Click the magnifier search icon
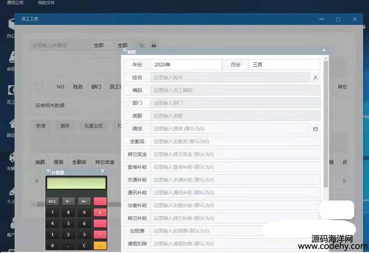Screen dimensions: 369x253 pyautogui.click(x=142, y=46)
